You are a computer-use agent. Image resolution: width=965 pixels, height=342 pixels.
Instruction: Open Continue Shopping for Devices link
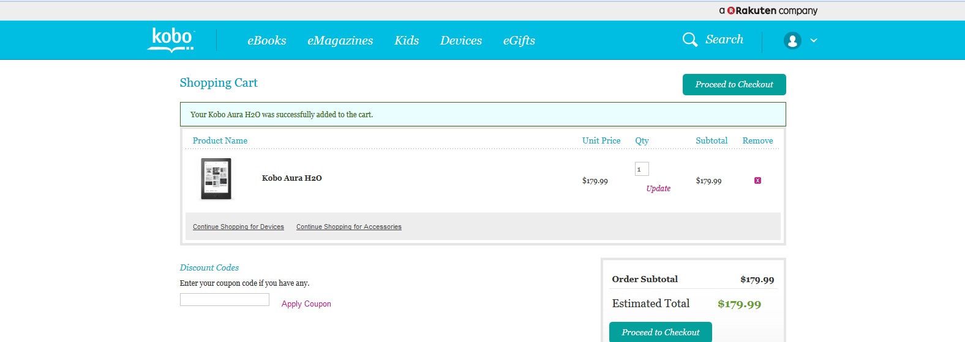[238, 227]
